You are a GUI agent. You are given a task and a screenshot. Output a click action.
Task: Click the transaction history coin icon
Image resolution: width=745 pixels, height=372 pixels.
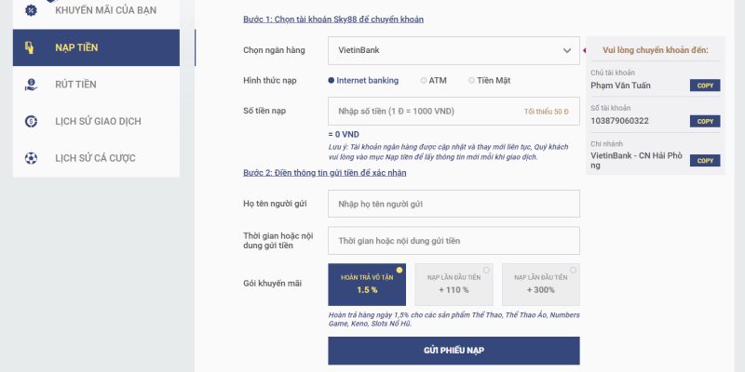coord(31,121)
